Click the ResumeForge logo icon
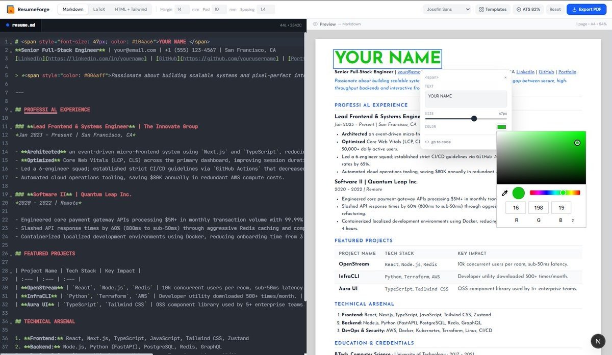 11,9
